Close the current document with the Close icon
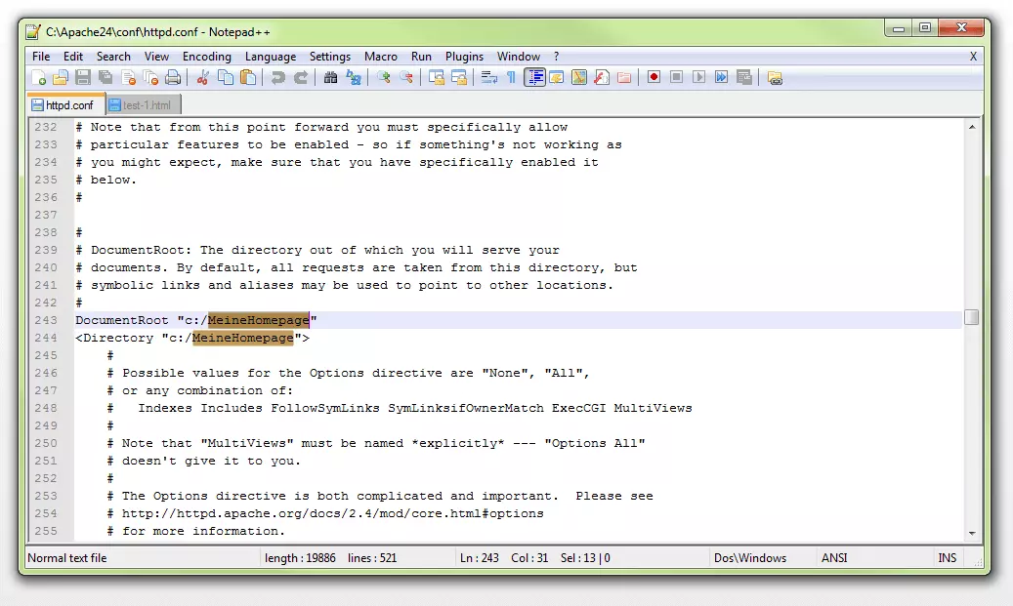Screen dimensions: 1013x606 pyautogui.click(x=128, y=77)
